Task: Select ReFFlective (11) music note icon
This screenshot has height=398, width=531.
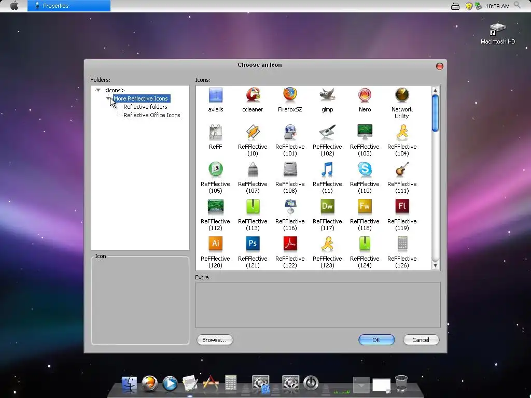Action: point(327,169)
